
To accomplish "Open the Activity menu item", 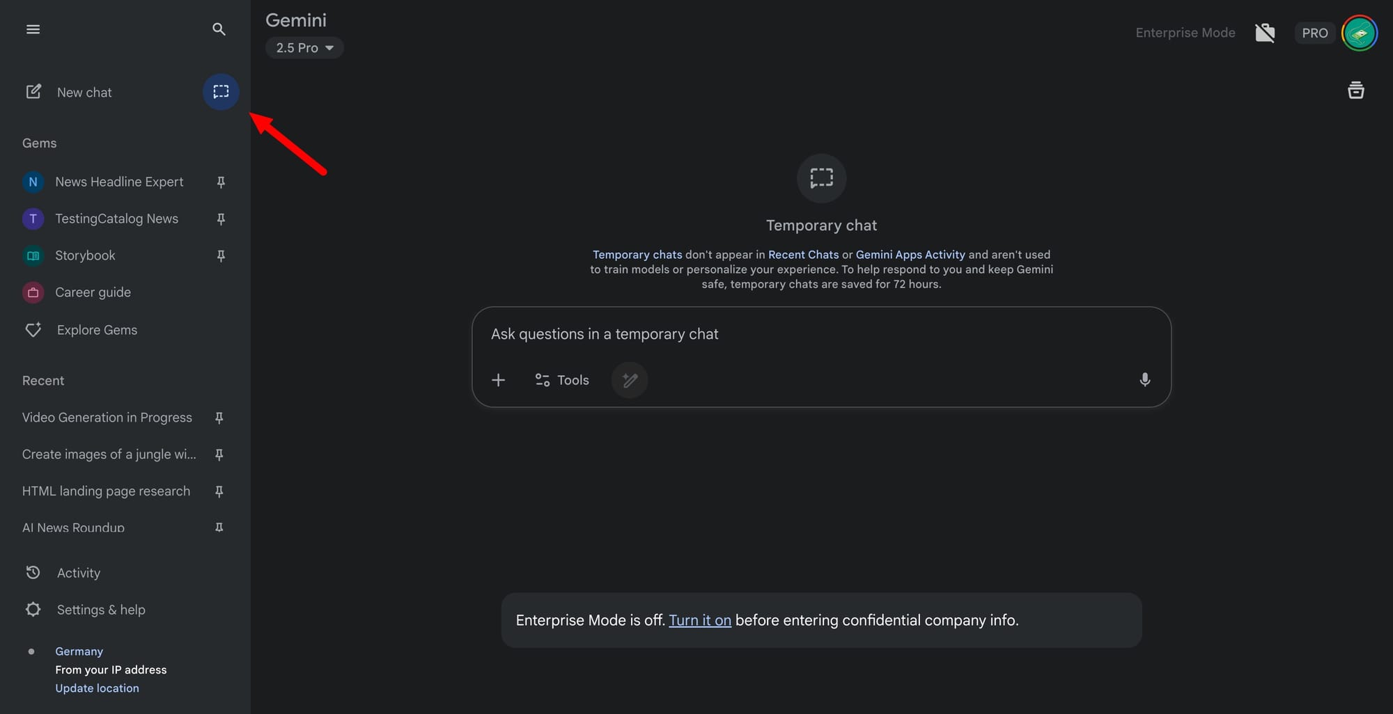I will tap(78, 573).
